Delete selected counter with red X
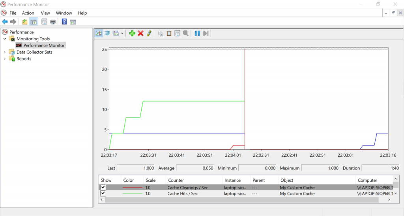Screen dimensions: 404x216 tap(140, 34)
